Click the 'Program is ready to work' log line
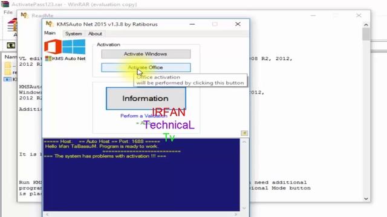Image resolution: width=387 pixels, height=217 pixels. (x=102, y=146)
